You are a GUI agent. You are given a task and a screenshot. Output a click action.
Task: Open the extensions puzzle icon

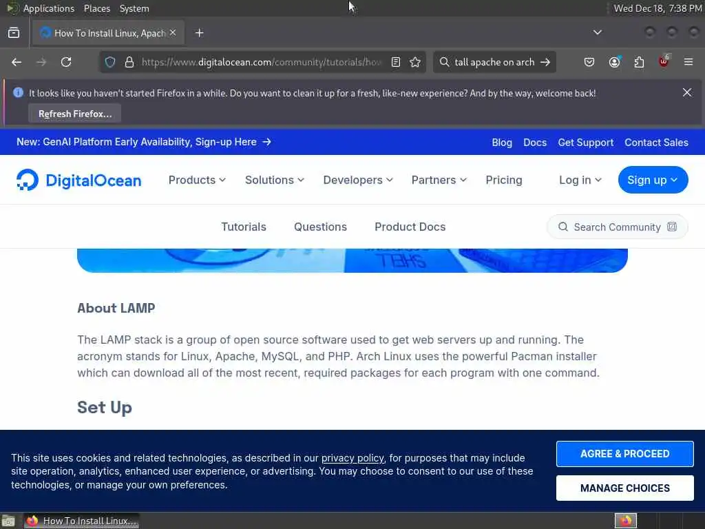click(639, 62)
